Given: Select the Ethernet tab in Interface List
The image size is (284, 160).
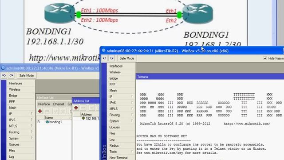Looking at the screenshot, I should tap(59, 104).
